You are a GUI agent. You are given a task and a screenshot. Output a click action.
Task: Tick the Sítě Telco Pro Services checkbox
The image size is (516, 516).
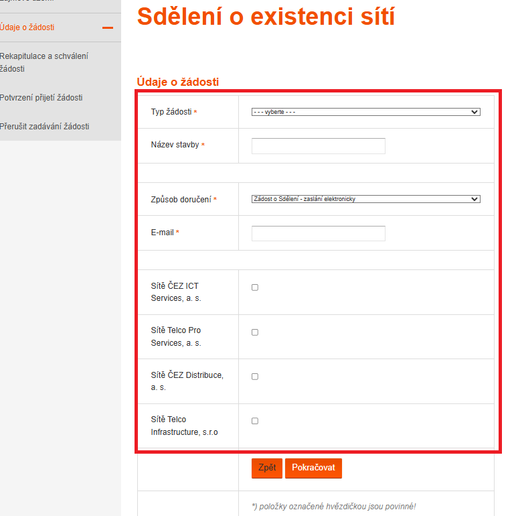click(x=255, y=332)
